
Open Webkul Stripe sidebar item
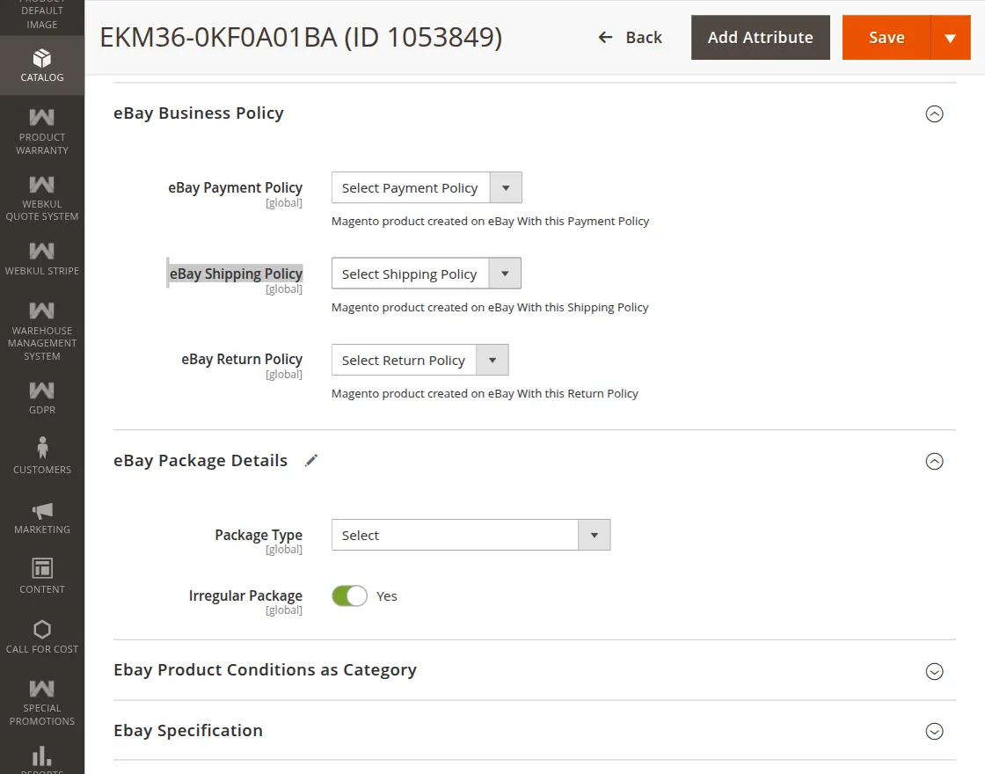42,259
